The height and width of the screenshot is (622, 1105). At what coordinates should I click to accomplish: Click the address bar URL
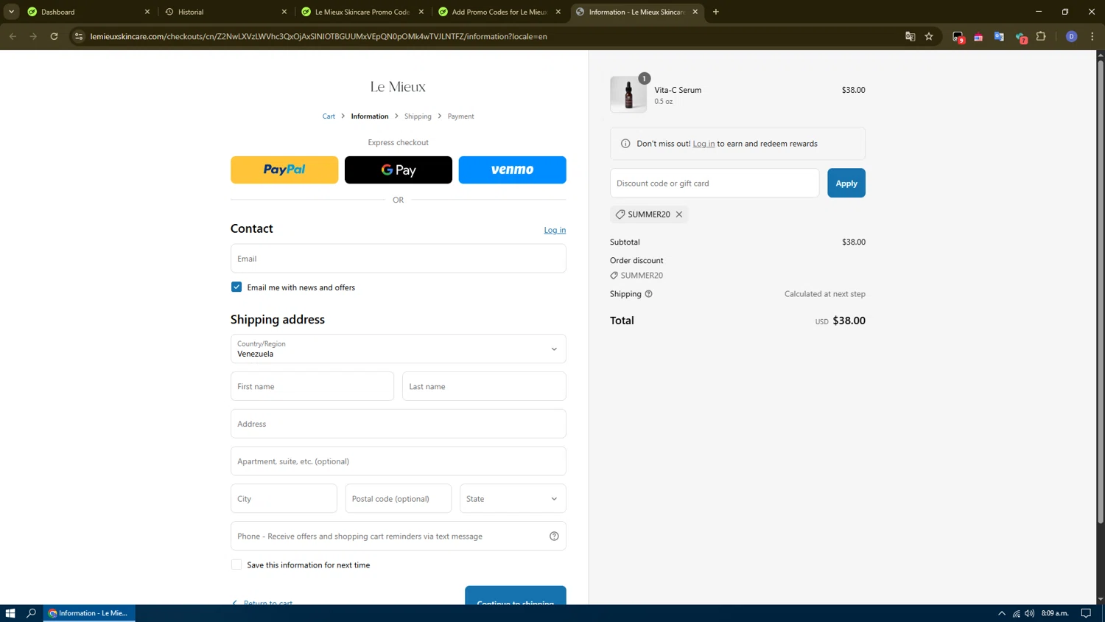click(318, 36)
